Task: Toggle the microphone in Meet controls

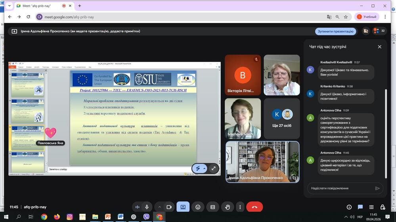Action: pos(147,207)
